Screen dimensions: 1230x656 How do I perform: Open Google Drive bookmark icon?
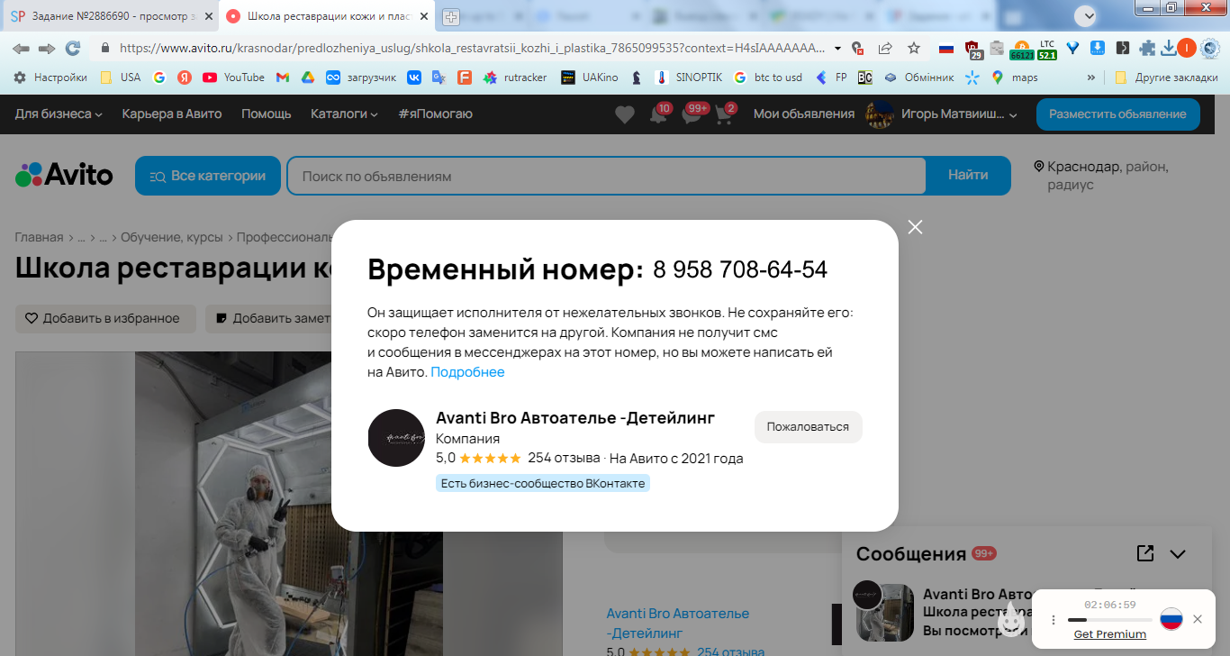pyautogui.click(x=307, y=77)
